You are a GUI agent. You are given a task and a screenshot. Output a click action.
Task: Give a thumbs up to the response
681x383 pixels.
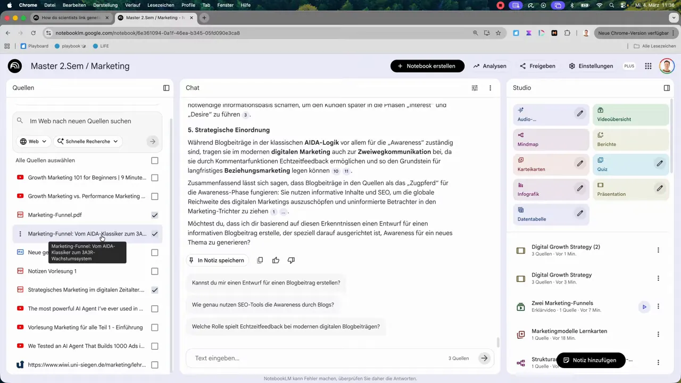(x=275, y=260)
